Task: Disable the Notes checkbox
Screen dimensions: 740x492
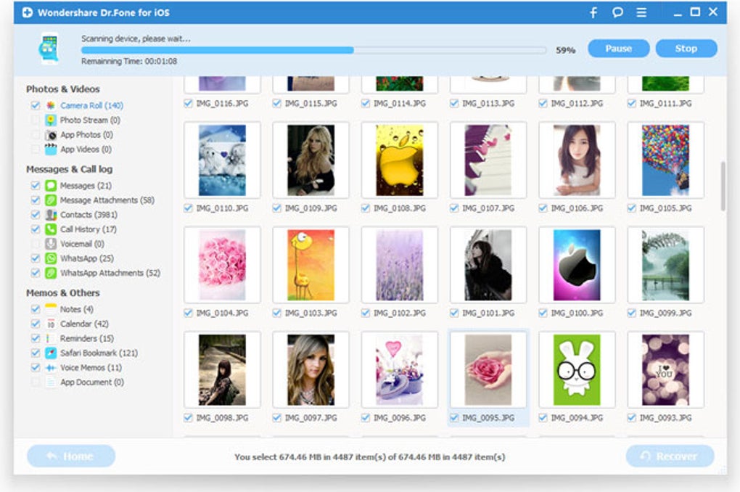Action: click(x=36, y=309)
